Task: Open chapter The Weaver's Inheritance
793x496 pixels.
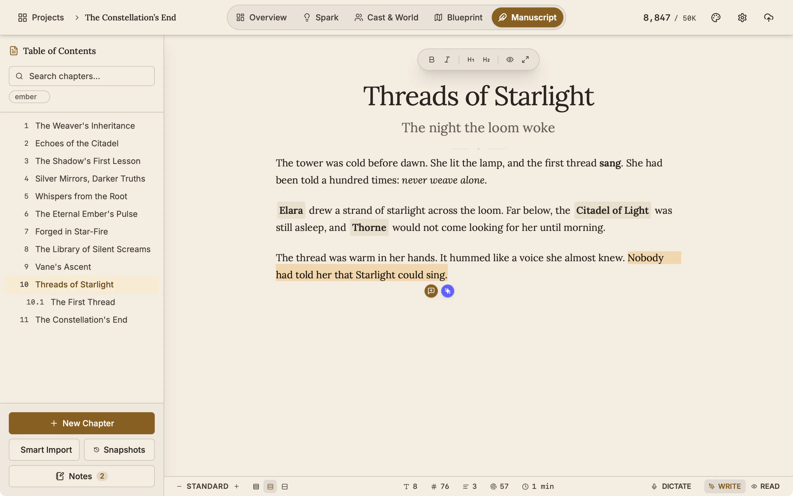Action: click(x=82, y=126)
